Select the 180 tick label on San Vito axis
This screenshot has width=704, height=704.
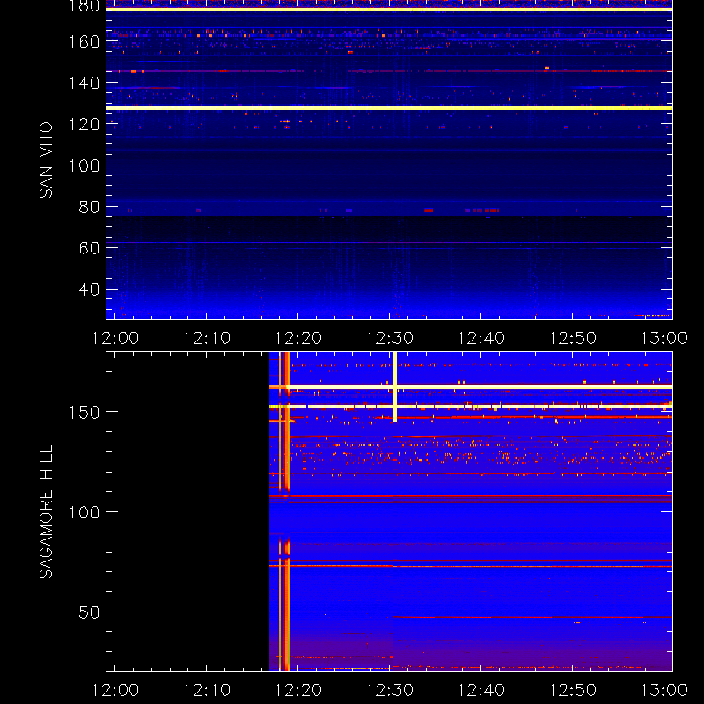[84, 6]
